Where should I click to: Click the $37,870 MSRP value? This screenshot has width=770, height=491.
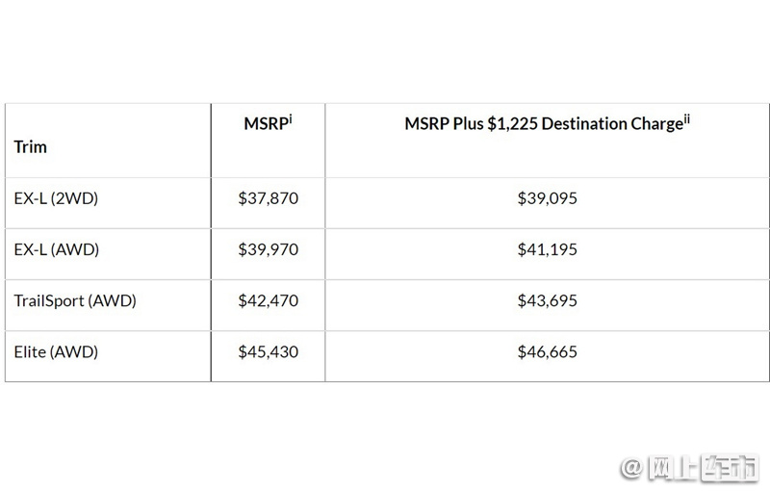click(269, 198)
